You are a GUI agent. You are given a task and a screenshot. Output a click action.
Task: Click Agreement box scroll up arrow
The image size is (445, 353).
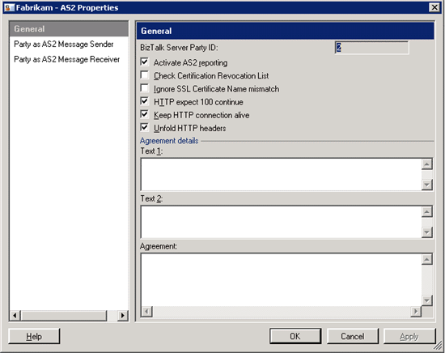click(x=427, y=259)
